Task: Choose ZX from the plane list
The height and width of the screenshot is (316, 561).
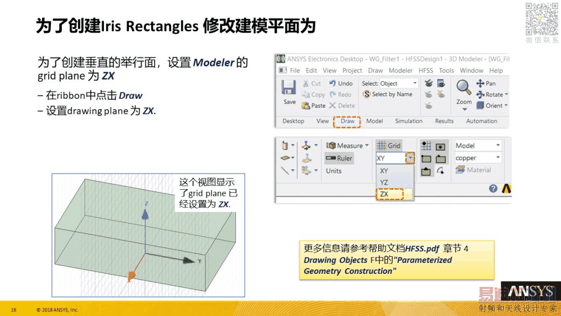Action: point(389,194)
